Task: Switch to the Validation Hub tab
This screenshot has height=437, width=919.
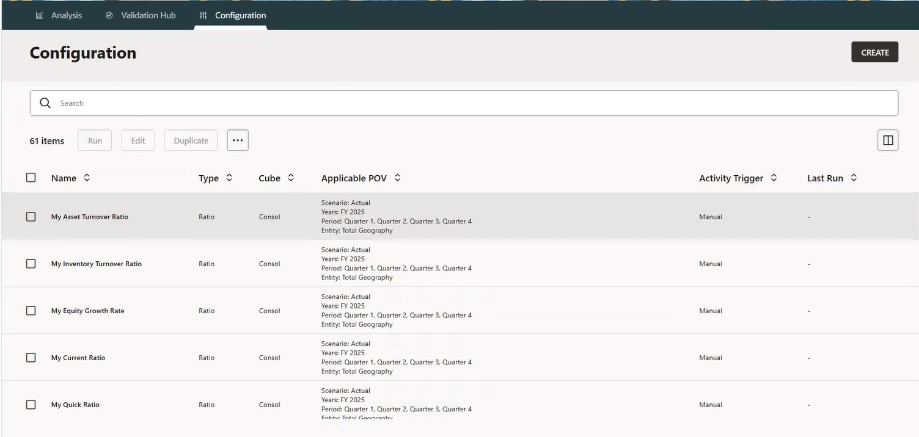Action: coord(141,15)
